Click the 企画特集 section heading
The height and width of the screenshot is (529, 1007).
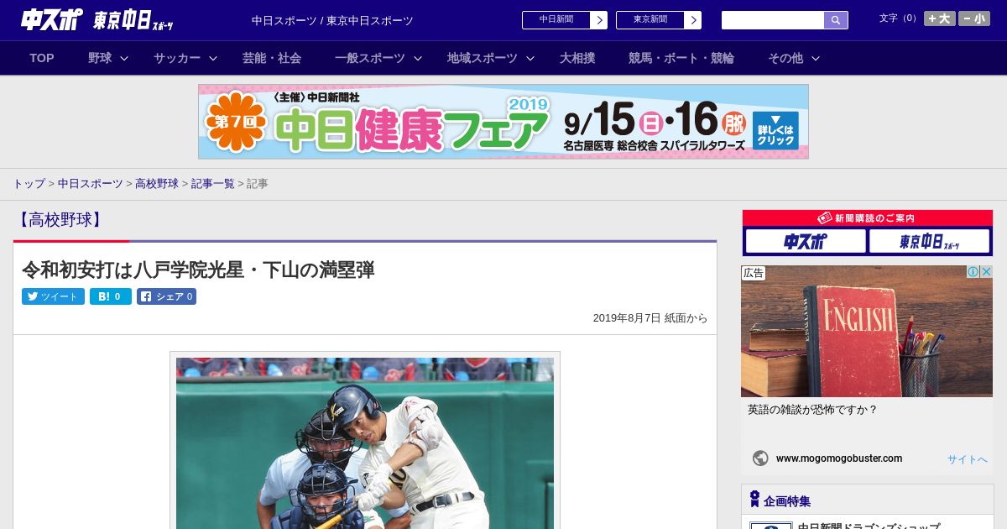coord(787,501)
